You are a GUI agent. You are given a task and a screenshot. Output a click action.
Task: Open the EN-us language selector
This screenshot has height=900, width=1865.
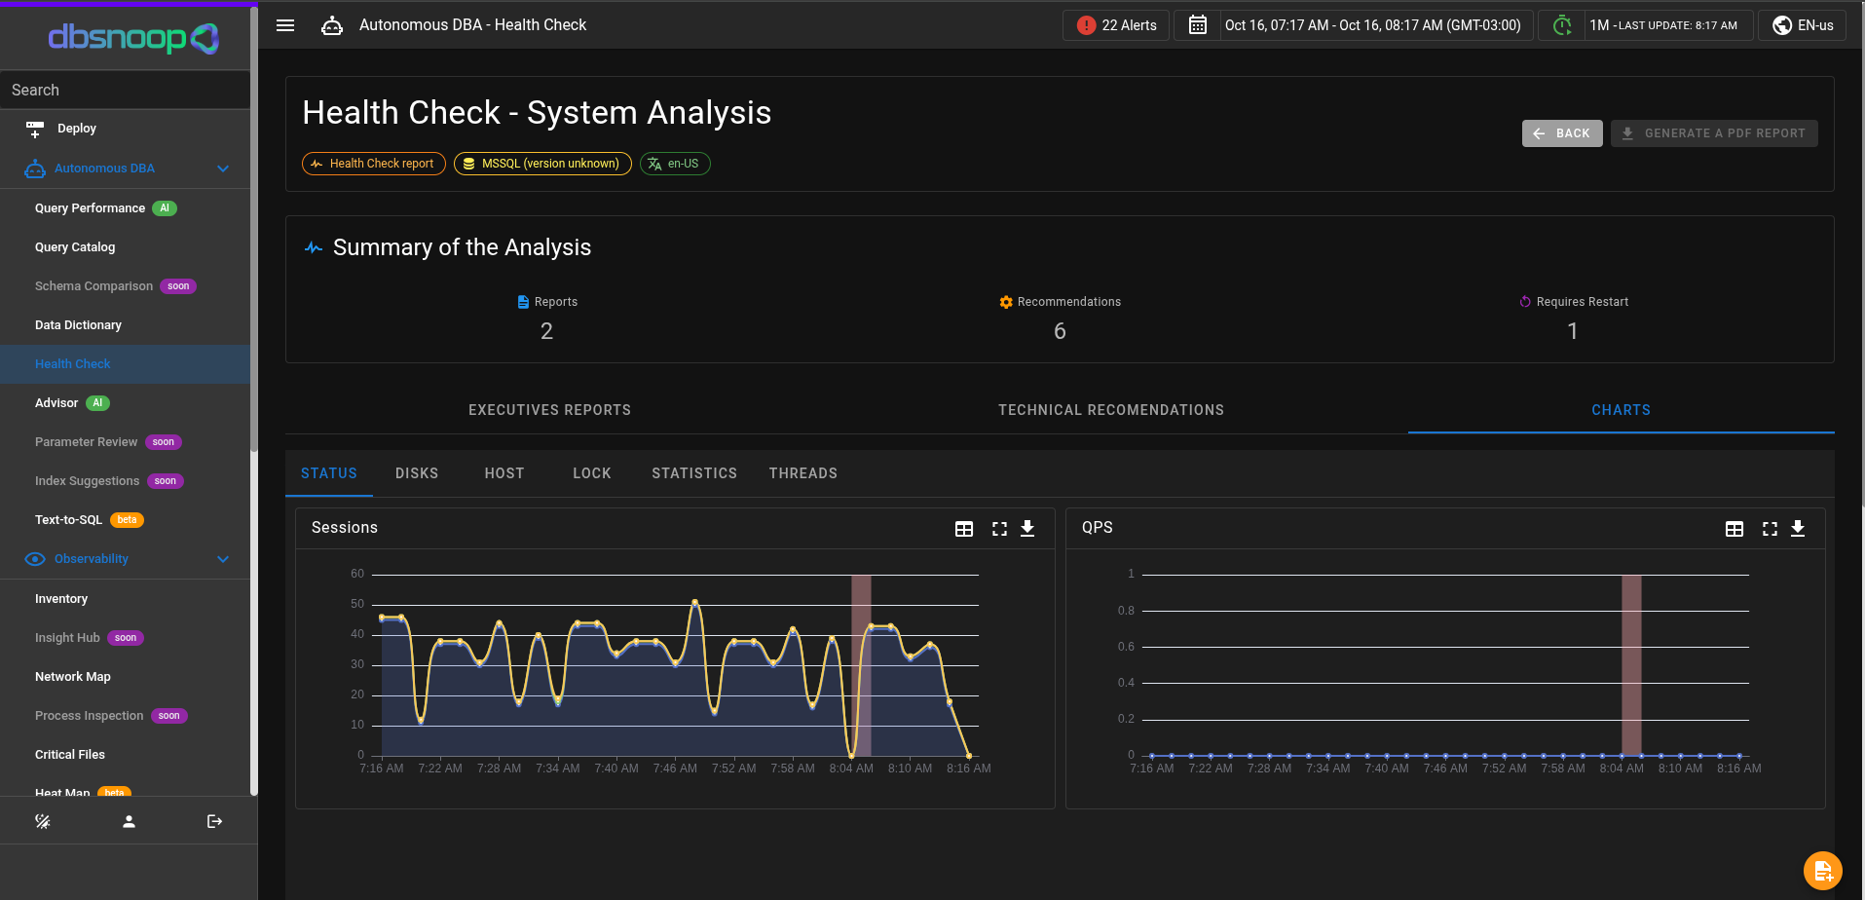1803,25
